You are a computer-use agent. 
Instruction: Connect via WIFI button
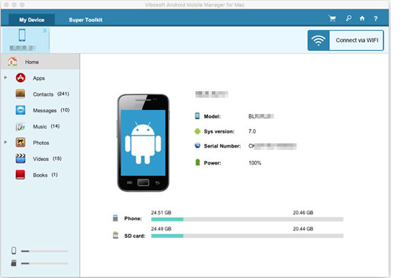pos(345,40)
